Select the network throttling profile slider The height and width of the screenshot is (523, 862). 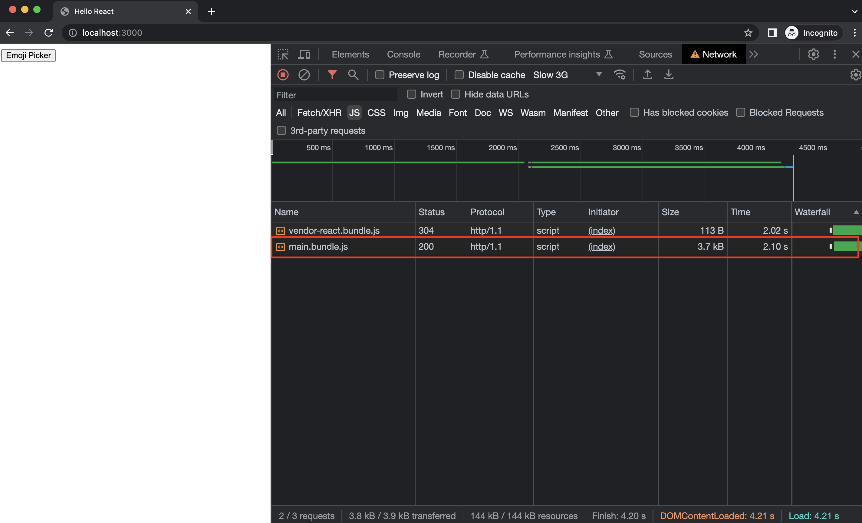pos(567,74)
